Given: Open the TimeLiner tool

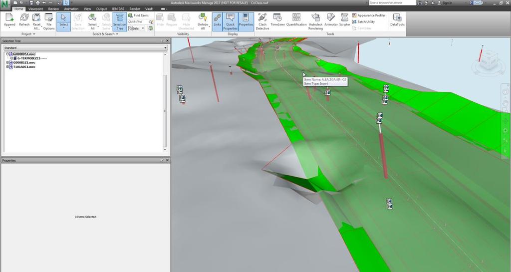Looking at the screenshot, I should pyautogui.click(x=277, y=20).
